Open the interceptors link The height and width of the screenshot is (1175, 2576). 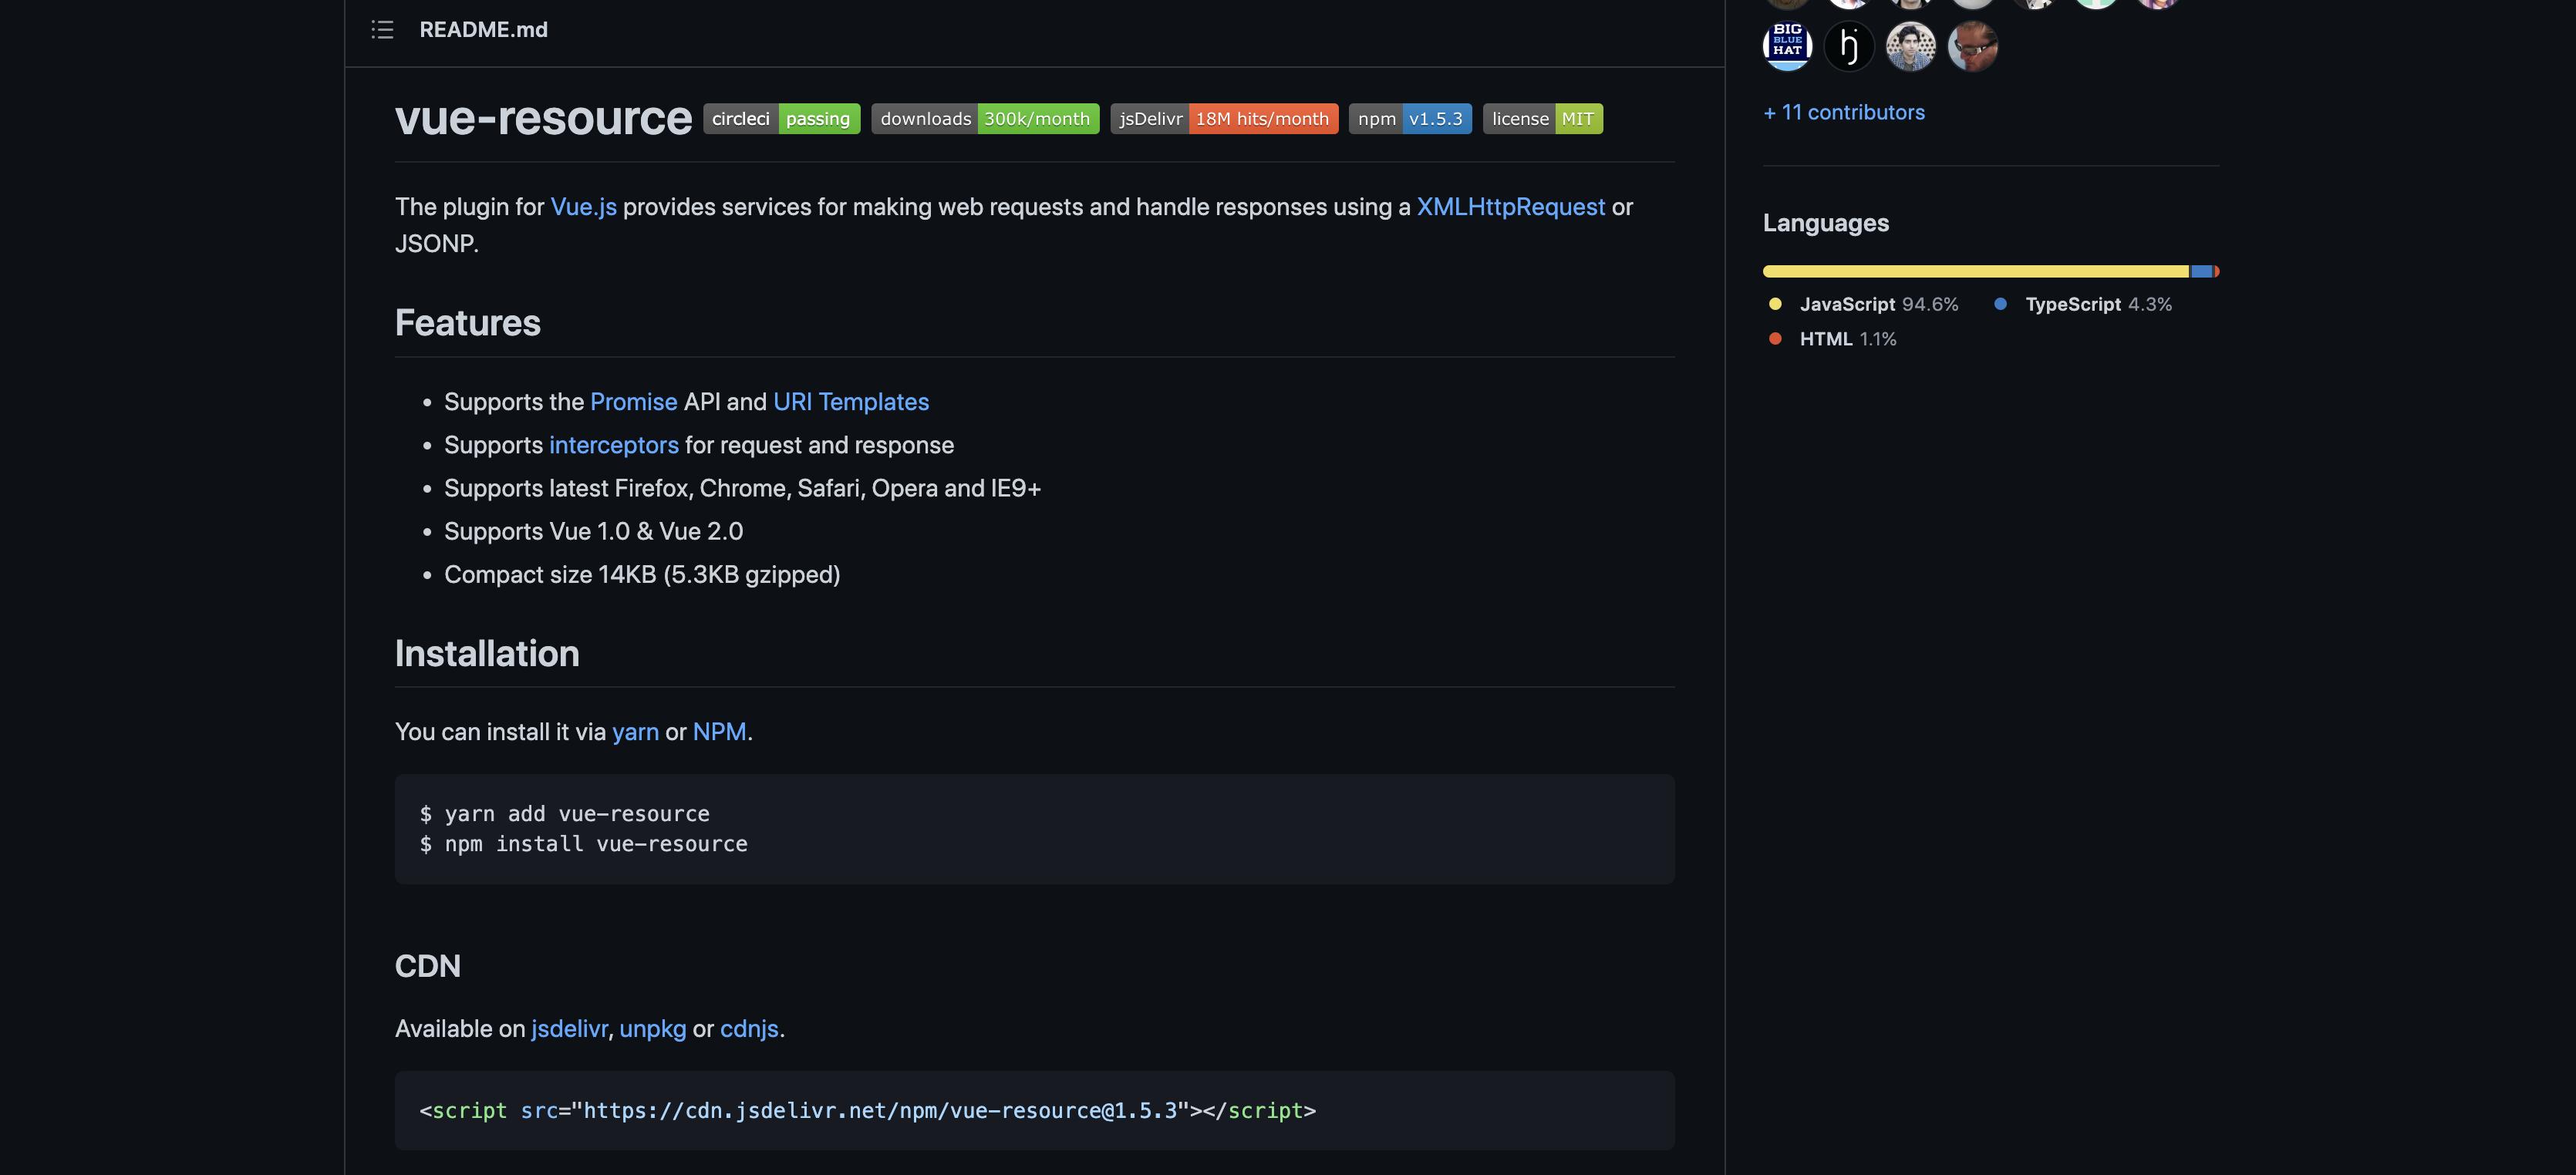[614, 445]
